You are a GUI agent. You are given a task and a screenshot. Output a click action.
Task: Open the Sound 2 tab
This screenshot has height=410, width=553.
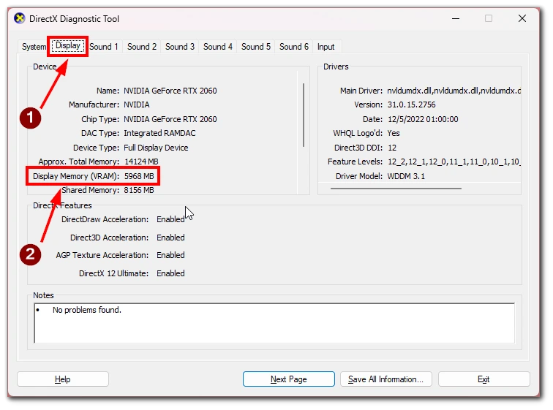142,47
